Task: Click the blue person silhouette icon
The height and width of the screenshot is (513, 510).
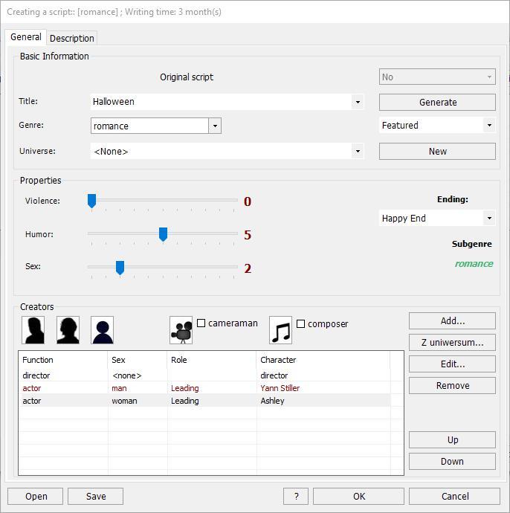Action: tap(103, 330)
